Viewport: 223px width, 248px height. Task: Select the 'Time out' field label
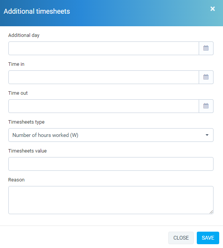click(x=18, y=93)
